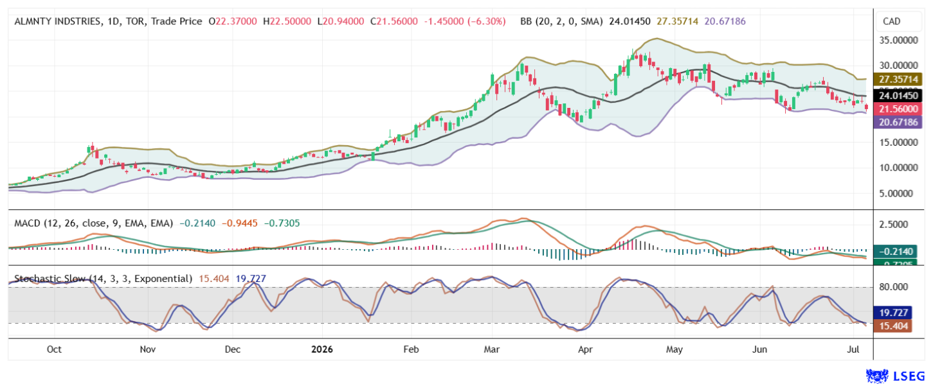The width and height of the screenshot is (933, 384).
Task: Click the 27.35714 value in the BB legend
Action: tap(676, 21)
